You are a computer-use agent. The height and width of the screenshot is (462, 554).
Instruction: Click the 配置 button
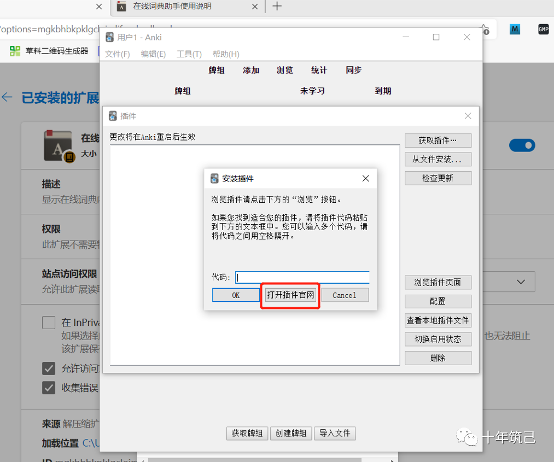pyautogui.click(x=438, y=301)
